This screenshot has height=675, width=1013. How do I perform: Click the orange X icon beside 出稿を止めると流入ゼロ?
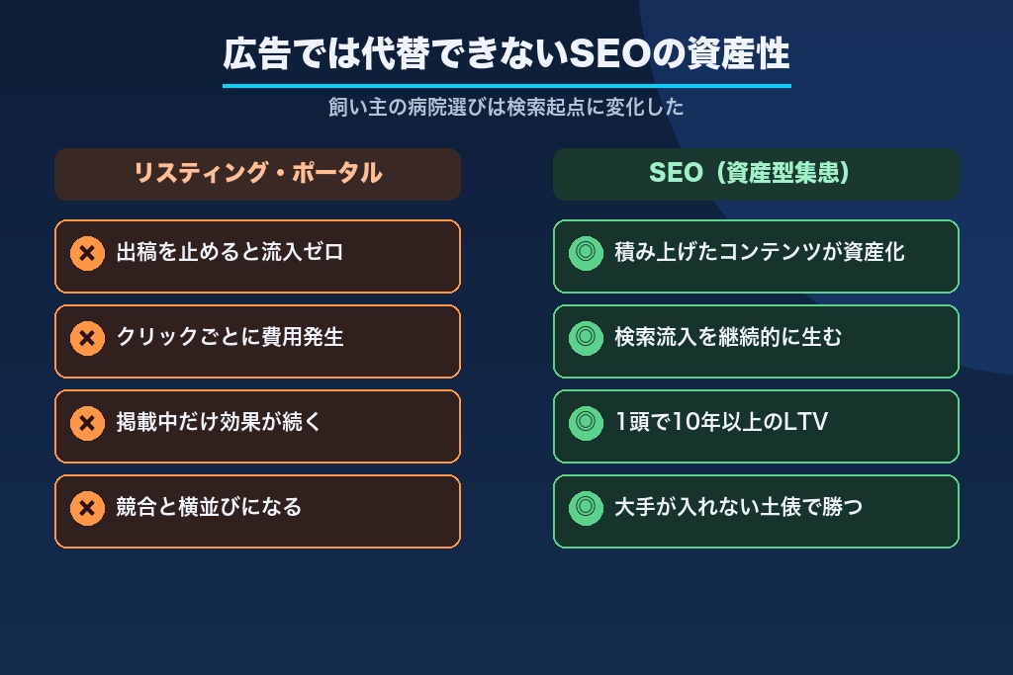tap(87, 253)
